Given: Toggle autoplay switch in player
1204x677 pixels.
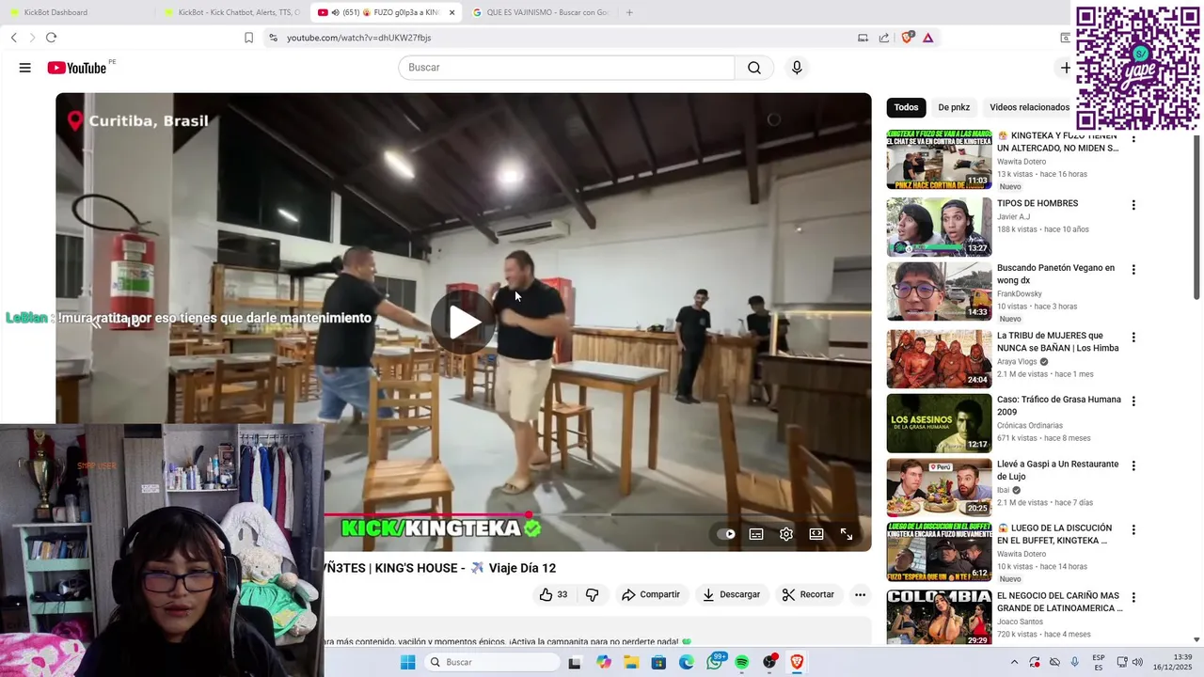Looking at the screenshot, I should point(726,534).
